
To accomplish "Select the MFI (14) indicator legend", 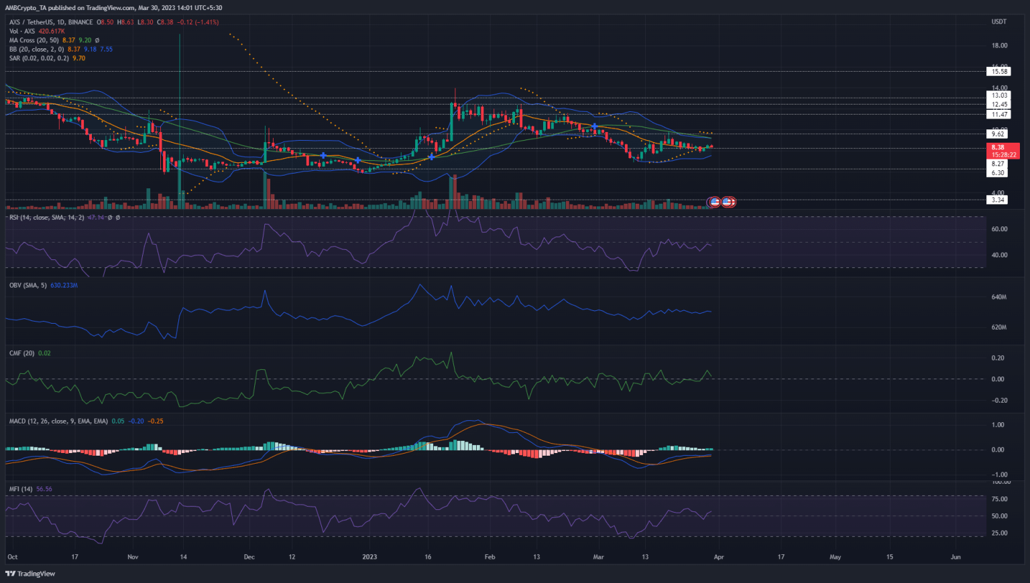I will point(21,489).
